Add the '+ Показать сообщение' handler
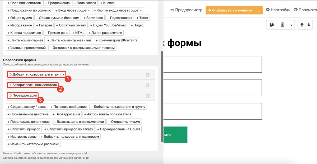The width and height of the screenshot is (317, 164). tap(69, 107)
